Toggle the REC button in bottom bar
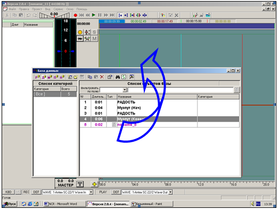278x210 pixels. (27, 192)
